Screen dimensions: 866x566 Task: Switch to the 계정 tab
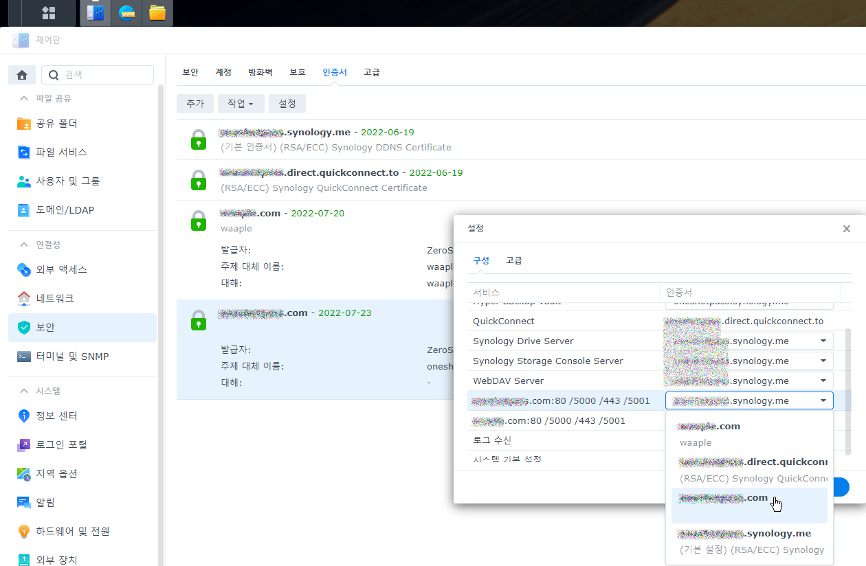[223, 72]
